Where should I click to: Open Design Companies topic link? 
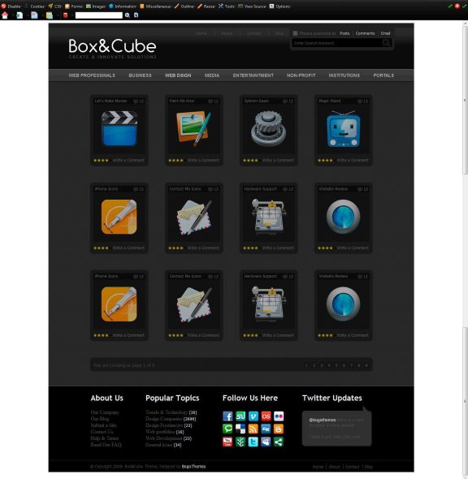click(x=164, y=419)
